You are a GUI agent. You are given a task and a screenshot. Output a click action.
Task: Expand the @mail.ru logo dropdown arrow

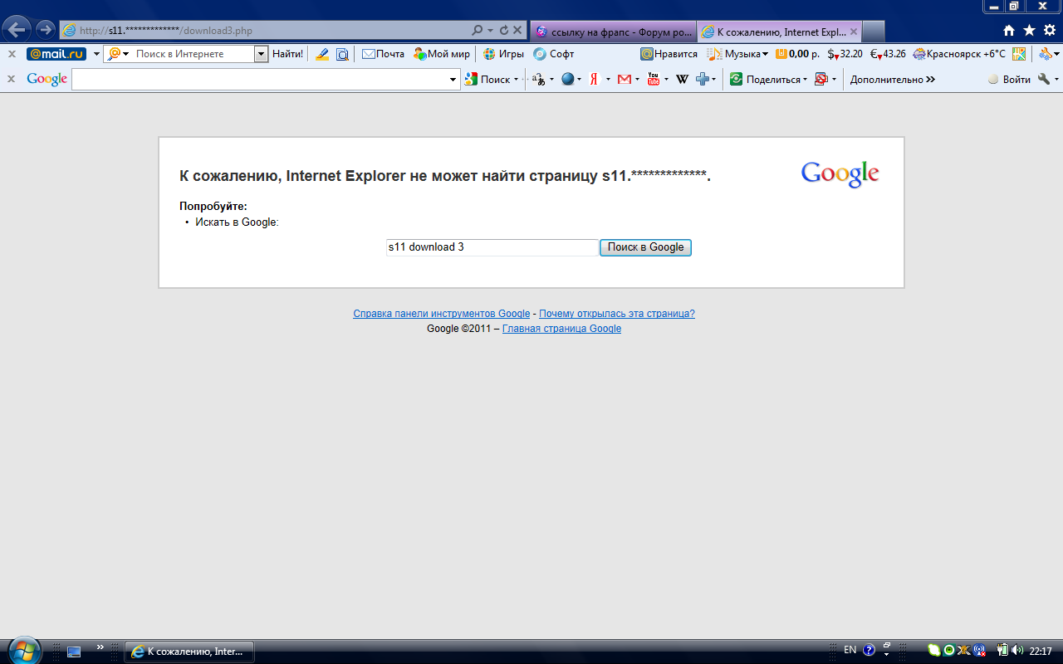point(96,54)
